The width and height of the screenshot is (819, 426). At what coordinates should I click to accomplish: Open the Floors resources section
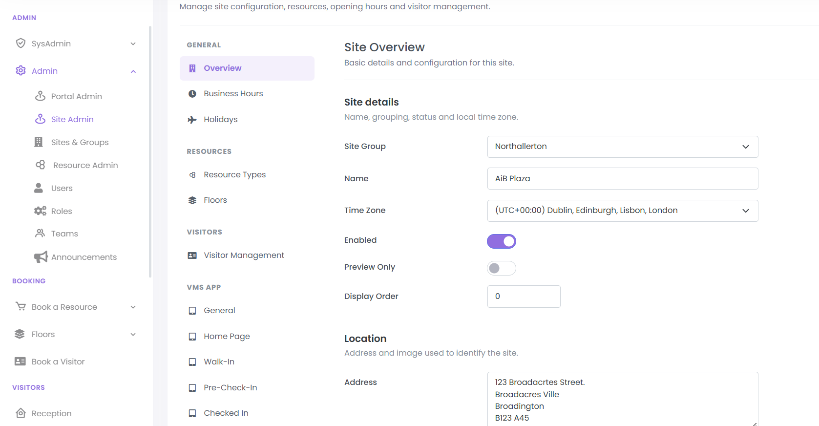click(x=247, y=200)
